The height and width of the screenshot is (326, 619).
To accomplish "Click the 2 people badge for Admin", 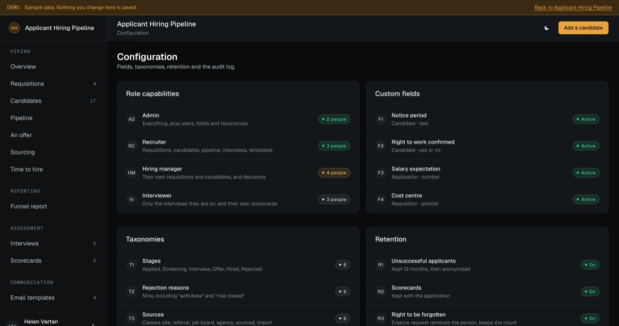I will tap(334, 119).
